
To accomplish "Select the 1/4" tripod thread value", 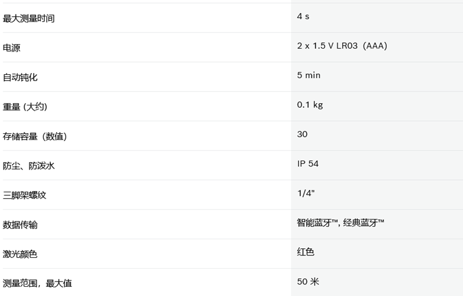I will click(306, 193).
